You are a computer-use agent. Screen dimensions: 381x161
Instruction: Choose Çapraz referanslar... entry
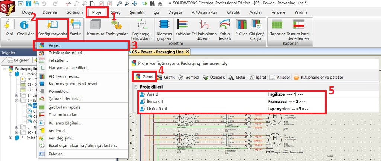coord(83,99)
